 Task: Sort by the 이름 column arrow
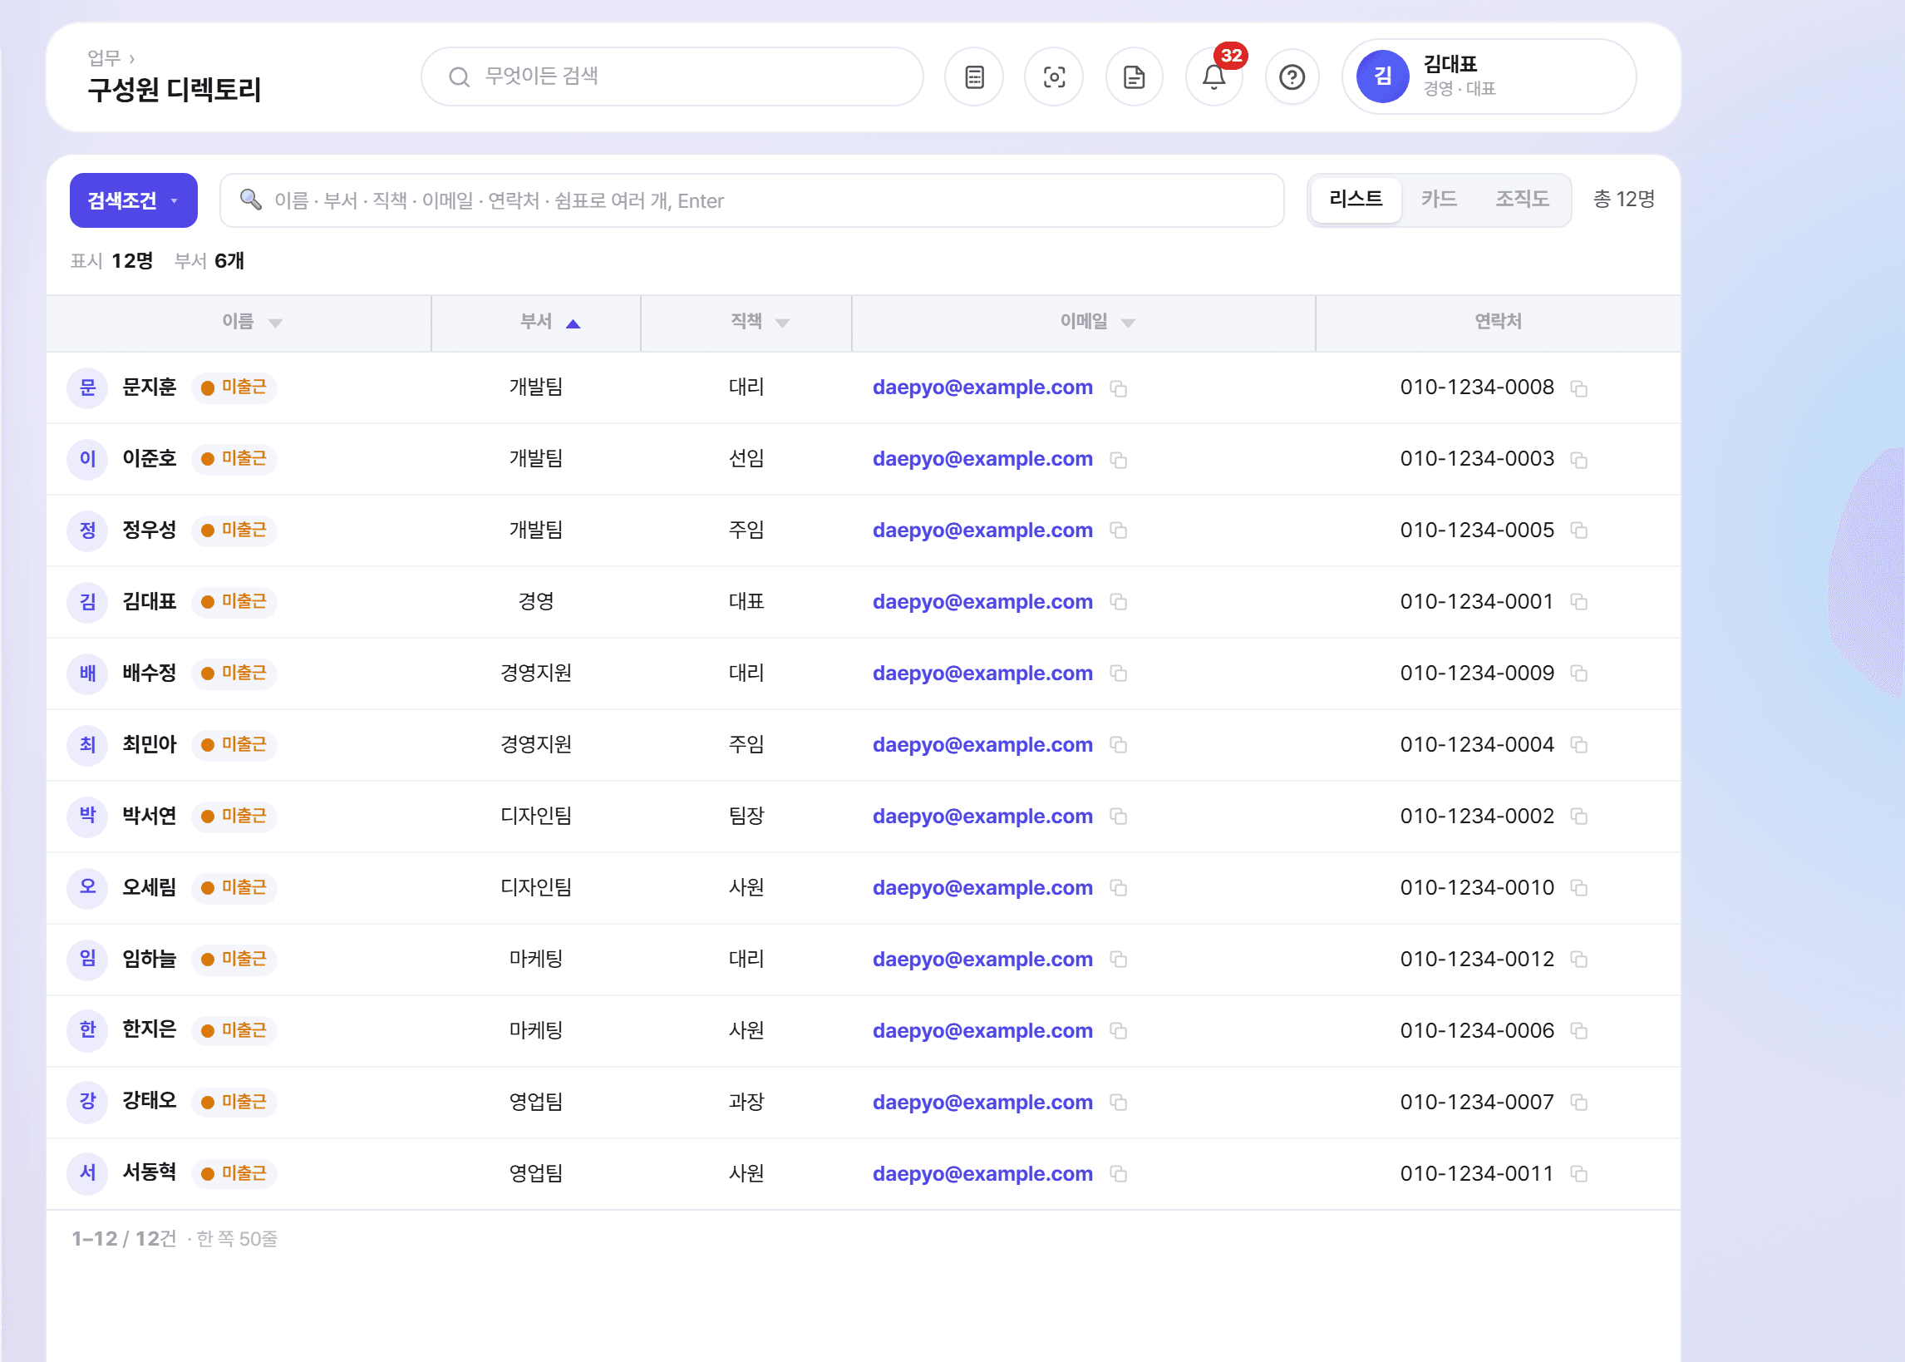click(275, 323)
